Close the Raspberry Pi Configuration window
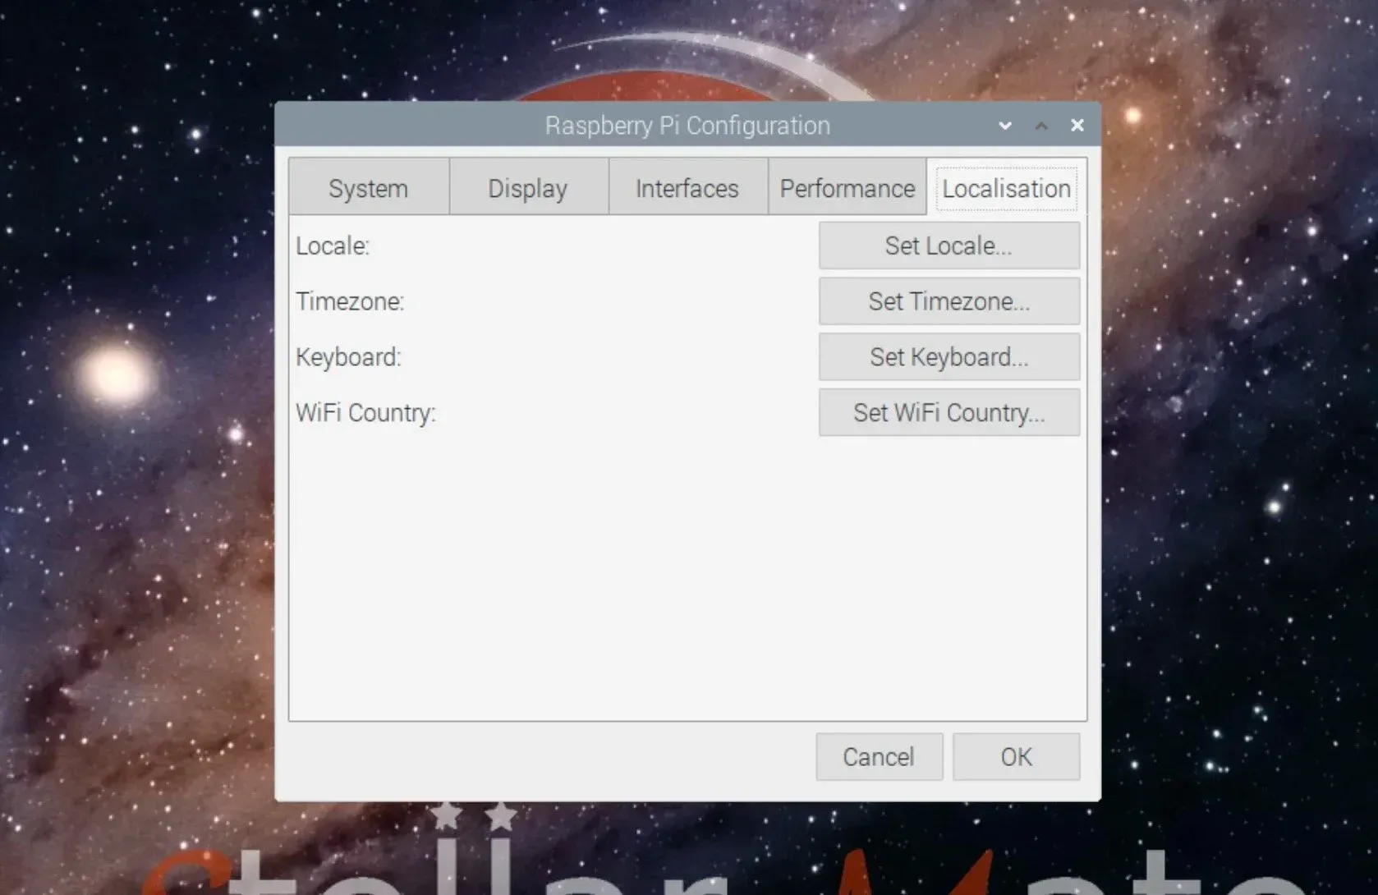The height and width of the screenshot is (895, 1378). click(x=1077, y=125)
